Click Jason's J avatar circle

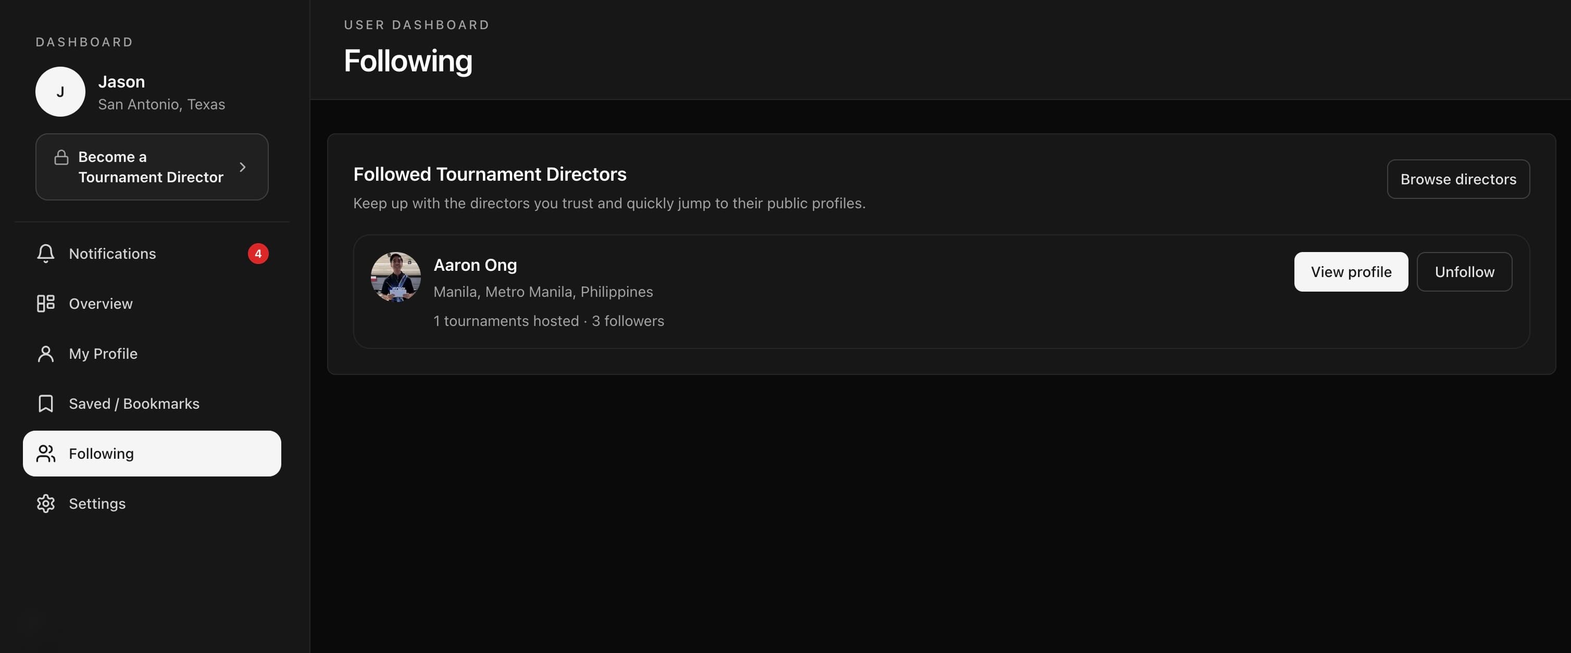60,92
